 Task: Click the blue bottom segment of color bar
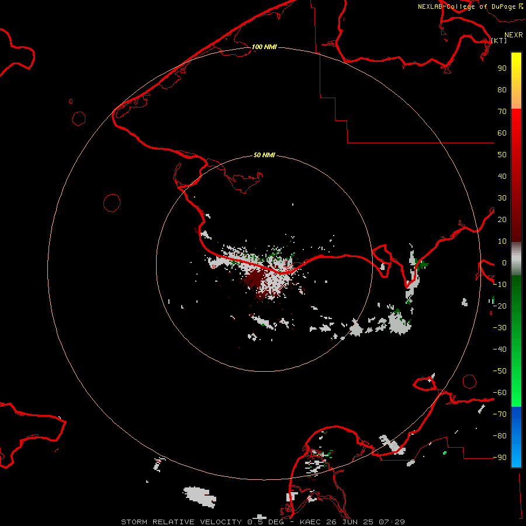coord(516,437)
